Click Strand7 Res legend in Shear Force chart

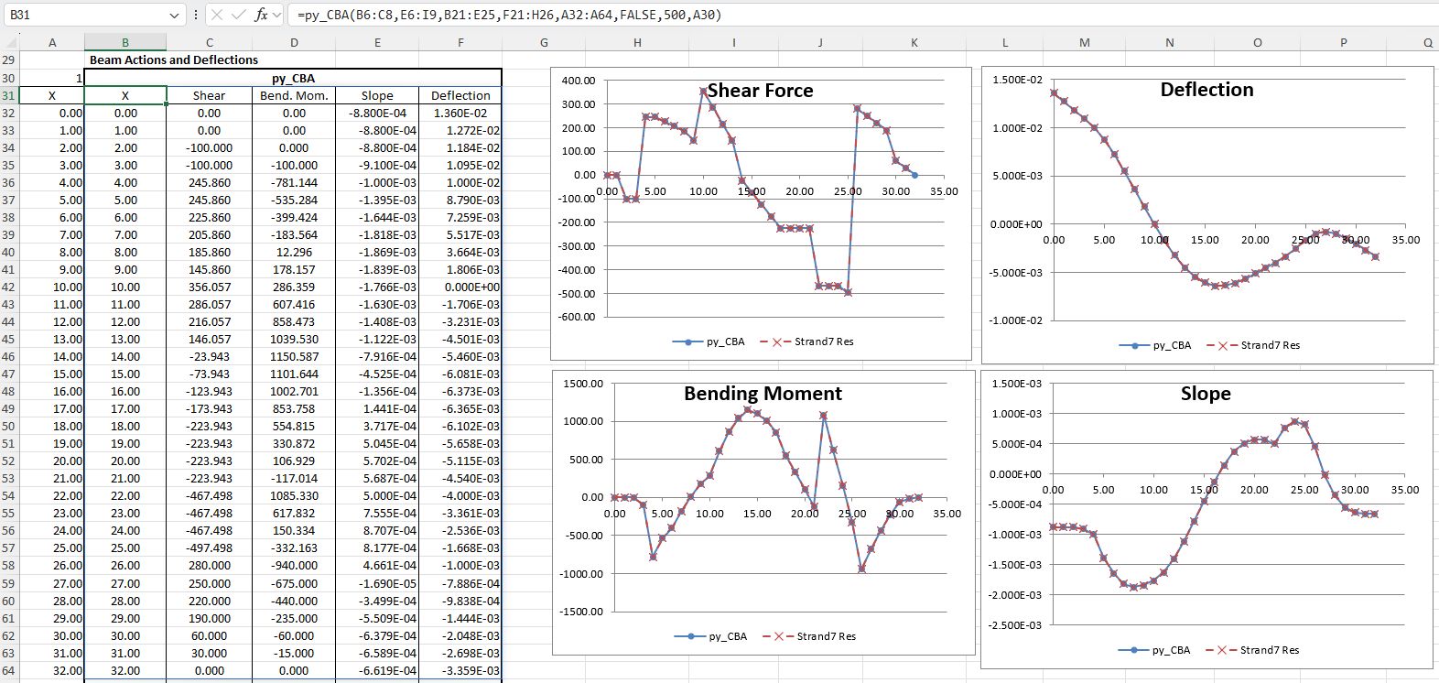tap(823, 341)
